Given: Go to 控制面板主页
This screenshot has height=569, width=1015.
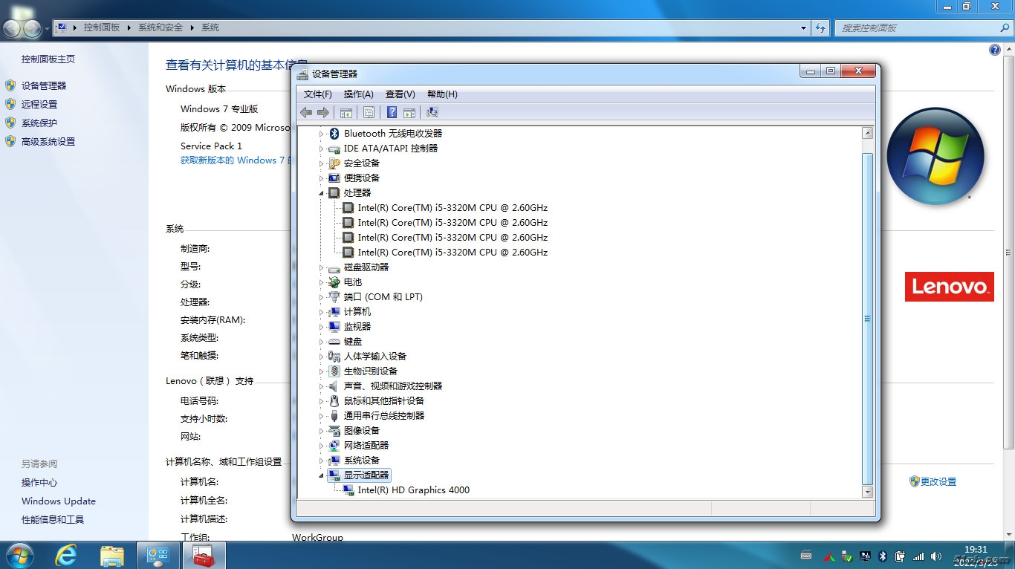Looking at the screenshot, I should pyautogui.click(x=48, y=59).
